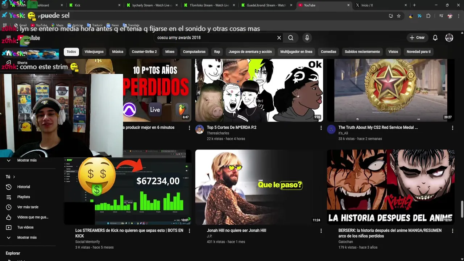Open Social Mentorify channel link
Image resolution: width=464 pixels, height=261 pixels.
click(87, 242)
